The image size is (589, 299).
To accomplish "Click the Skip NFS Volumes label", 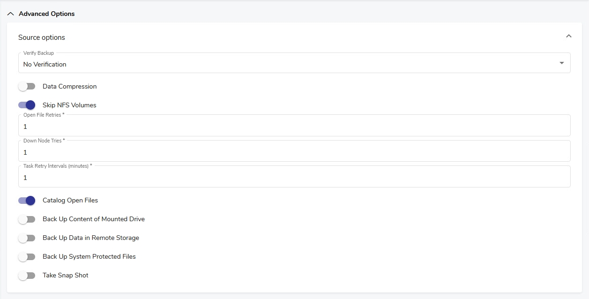I will click(69, 105).
